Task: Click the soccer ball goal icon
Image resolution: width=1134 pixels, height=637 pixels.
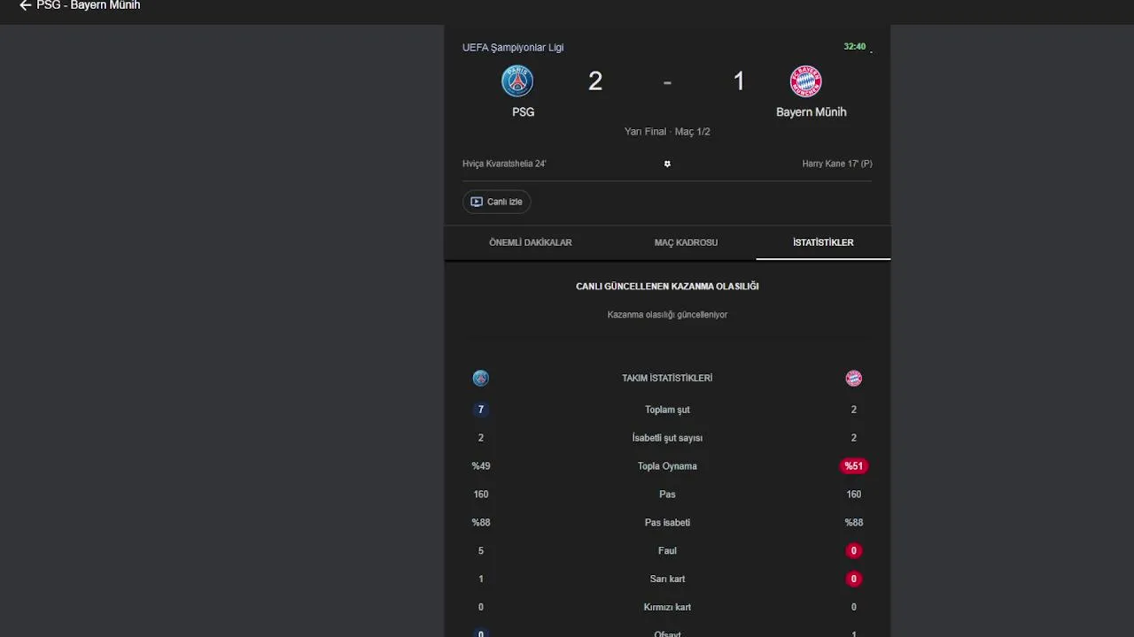Action: (667, 164)
